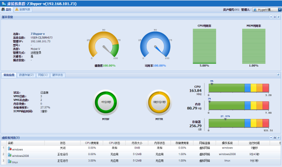Click the refresh icon in the tab panel bar
Screen dimensions: 282x167
(x=278, y=74)
